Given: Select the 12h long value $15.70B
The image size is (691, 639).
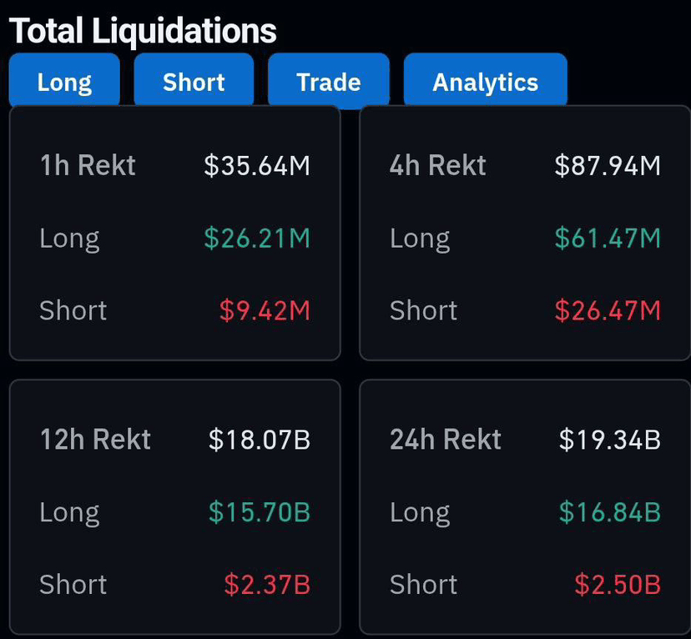Looking at the screenshot, I should (x=260, y=511).
